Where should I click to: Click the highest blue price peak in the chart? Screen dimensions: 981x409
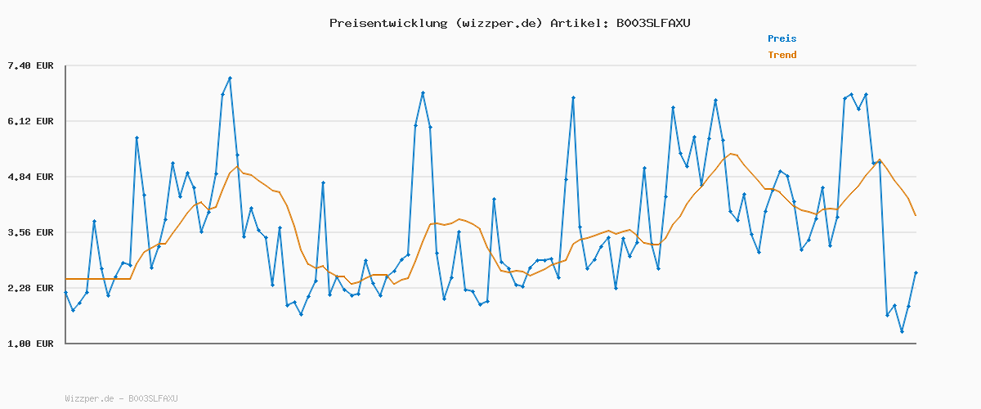pyautogui.click(x=230, y=79)
